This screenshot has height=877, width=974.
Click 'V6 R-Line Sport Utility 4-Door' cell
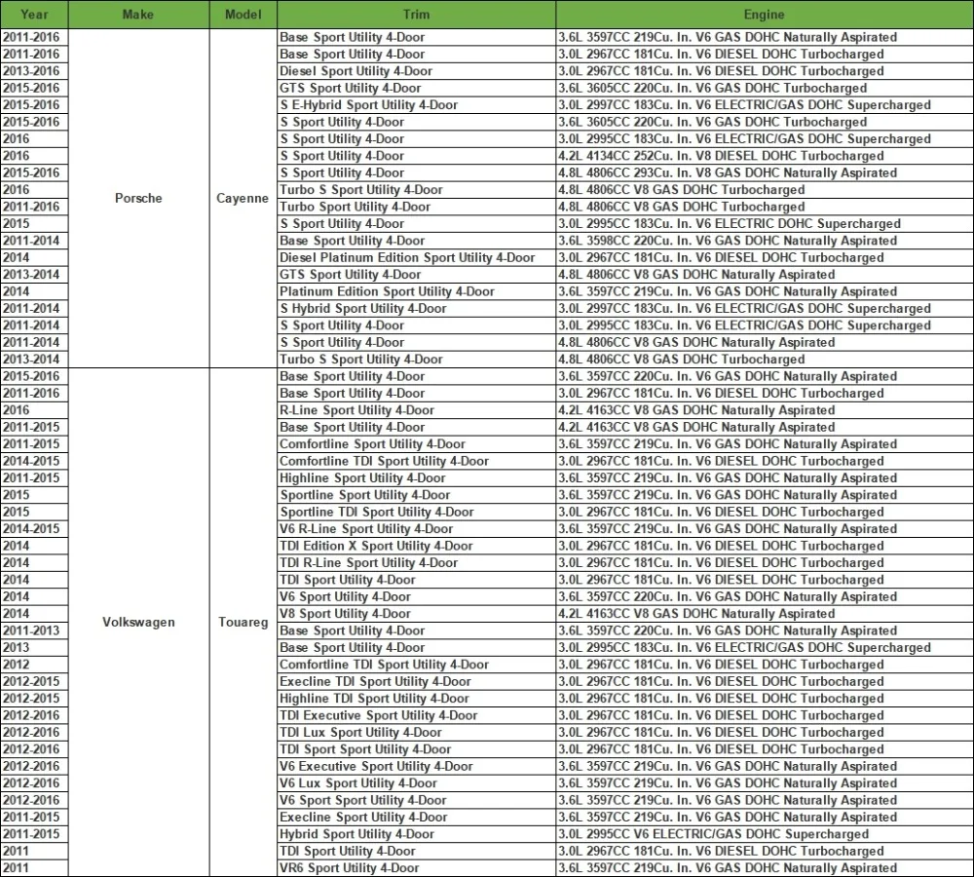416,529
